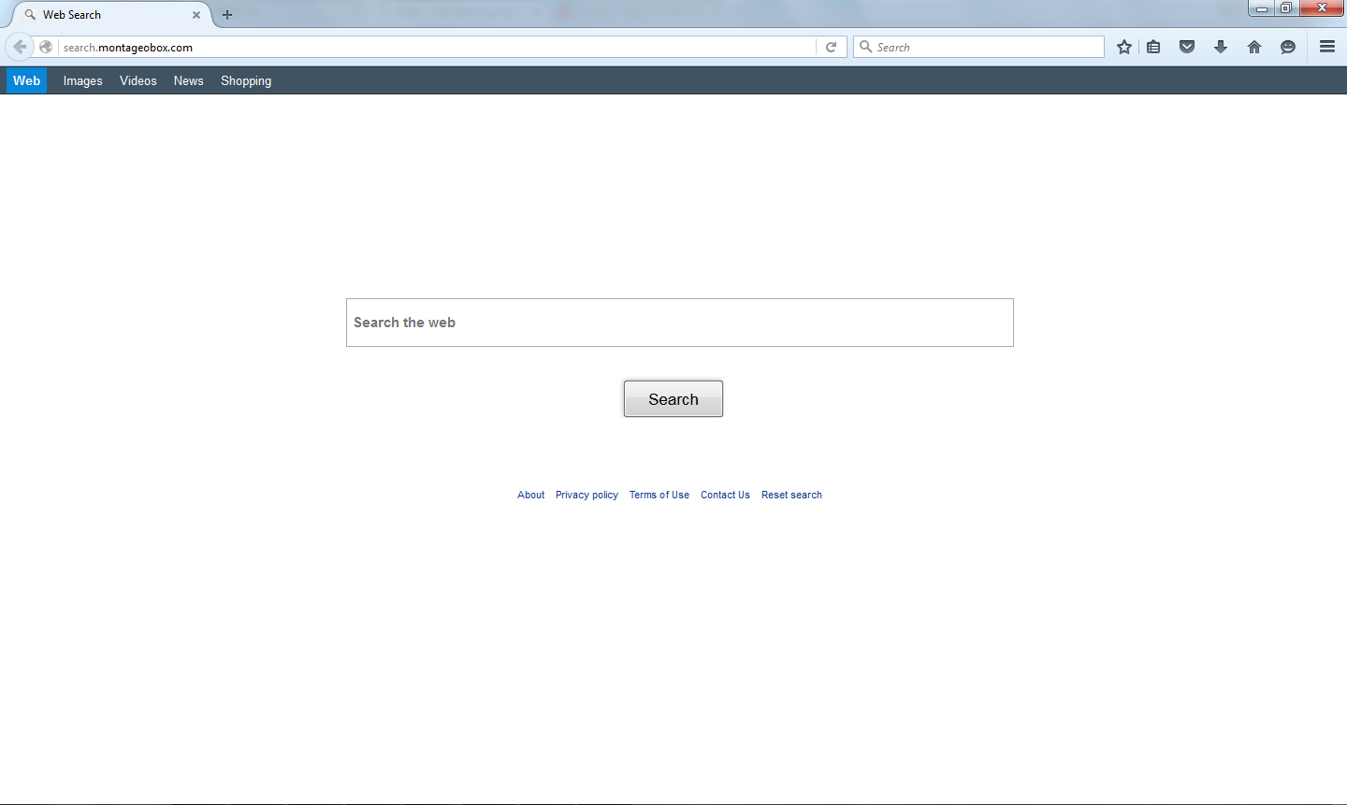Open the downloads arrow icon

pyautogui.click(x=1221, y=47)
